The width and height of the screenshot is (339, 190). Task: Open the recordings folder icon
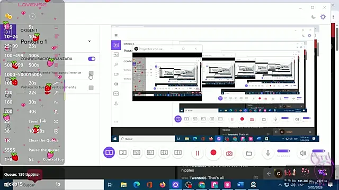pyautogui.click(x=249, y=153)
